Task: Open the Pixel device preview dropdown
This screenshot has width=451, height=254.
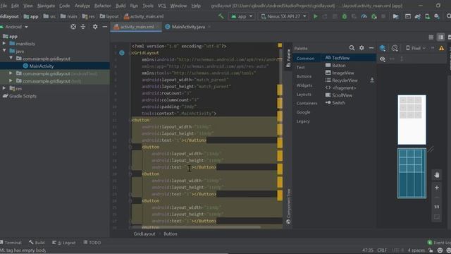Action: [415, 48]
